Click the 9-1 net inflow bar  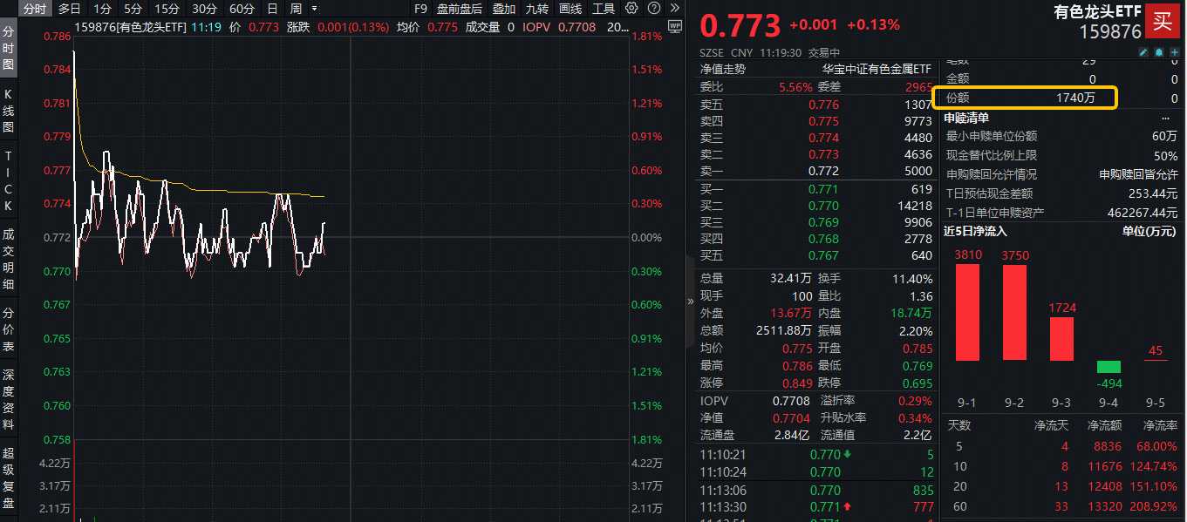966,312
